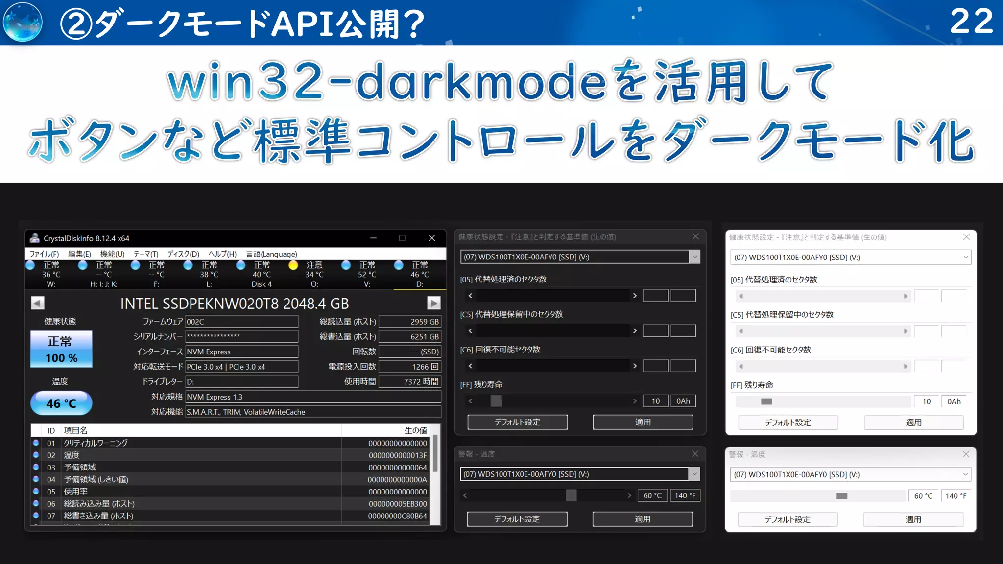Go to previous disk with left arrow
The image size is (1003, 564).
coord(38,303)
